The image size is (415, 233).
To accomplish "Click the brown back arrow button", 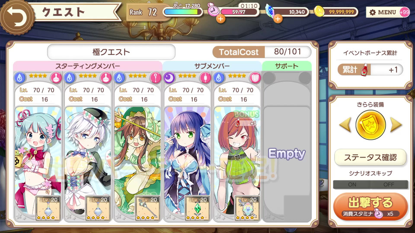I will [x=16, y=17].
